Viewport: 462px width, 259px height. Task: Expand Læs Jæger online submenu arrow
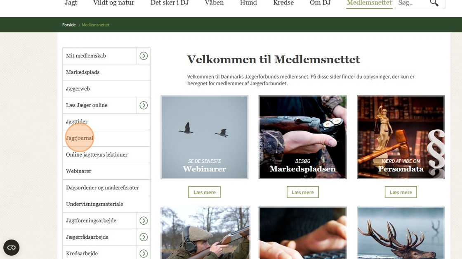144,105
